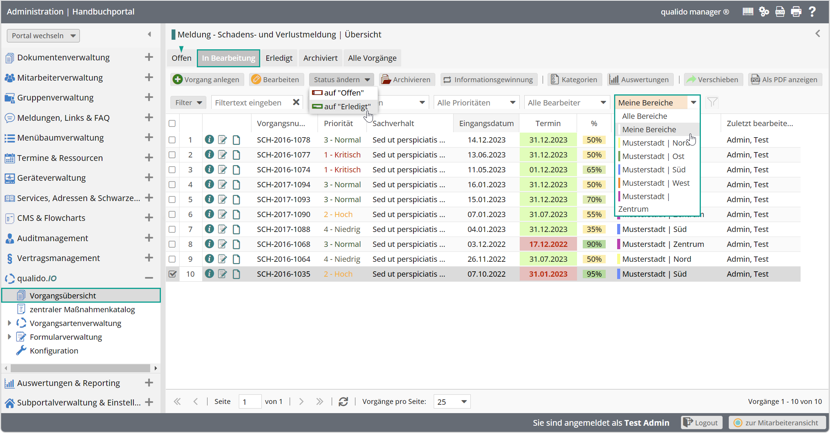Screen dimensions: 830x433
Task: Check the checkbox for row 1
Action: (x=172, y=140)
